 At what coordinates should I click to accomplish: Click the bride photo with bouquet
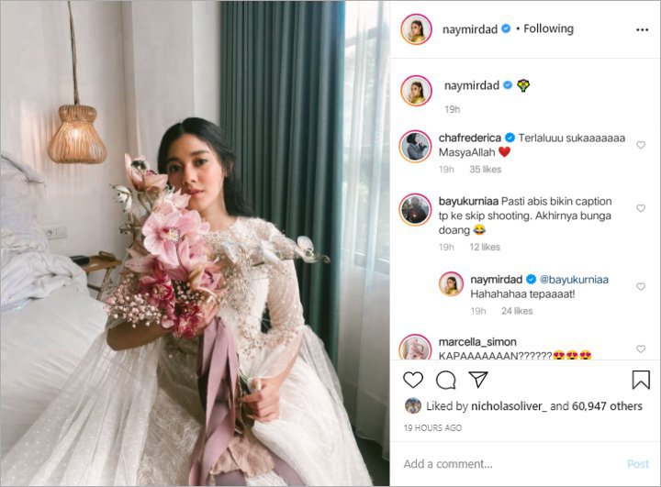195,244
